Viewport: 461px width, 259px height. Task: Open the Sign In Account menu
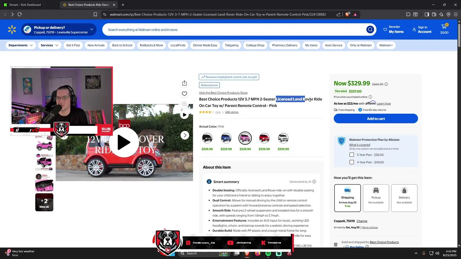pos(422,29)
